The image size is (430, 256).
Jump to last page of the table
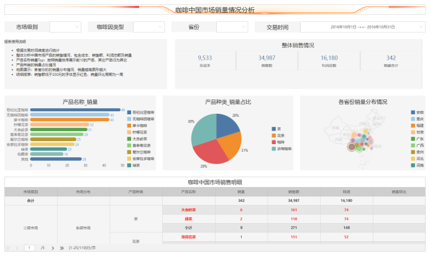tap(62, 247)
